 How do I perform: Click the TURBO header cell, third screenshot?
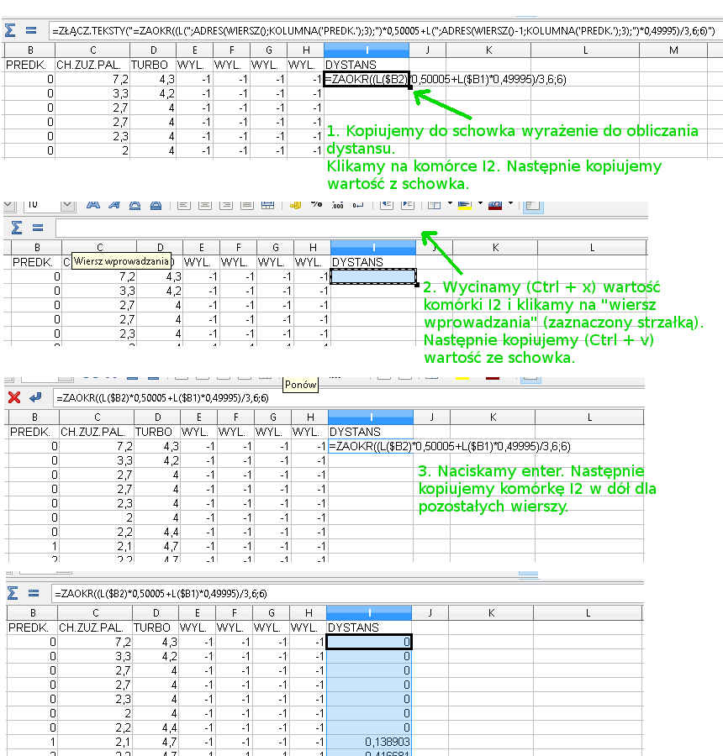tap(157, 432)
